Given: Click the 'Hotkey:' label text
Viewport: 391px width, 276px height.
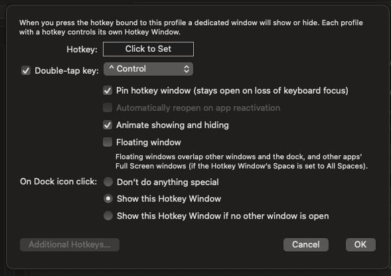Looking at the screenshot, I should [82, 49].
